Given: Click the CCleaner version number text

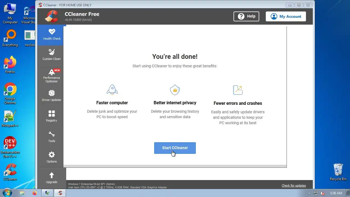Looking at the screenshot, I should point(78,20).
